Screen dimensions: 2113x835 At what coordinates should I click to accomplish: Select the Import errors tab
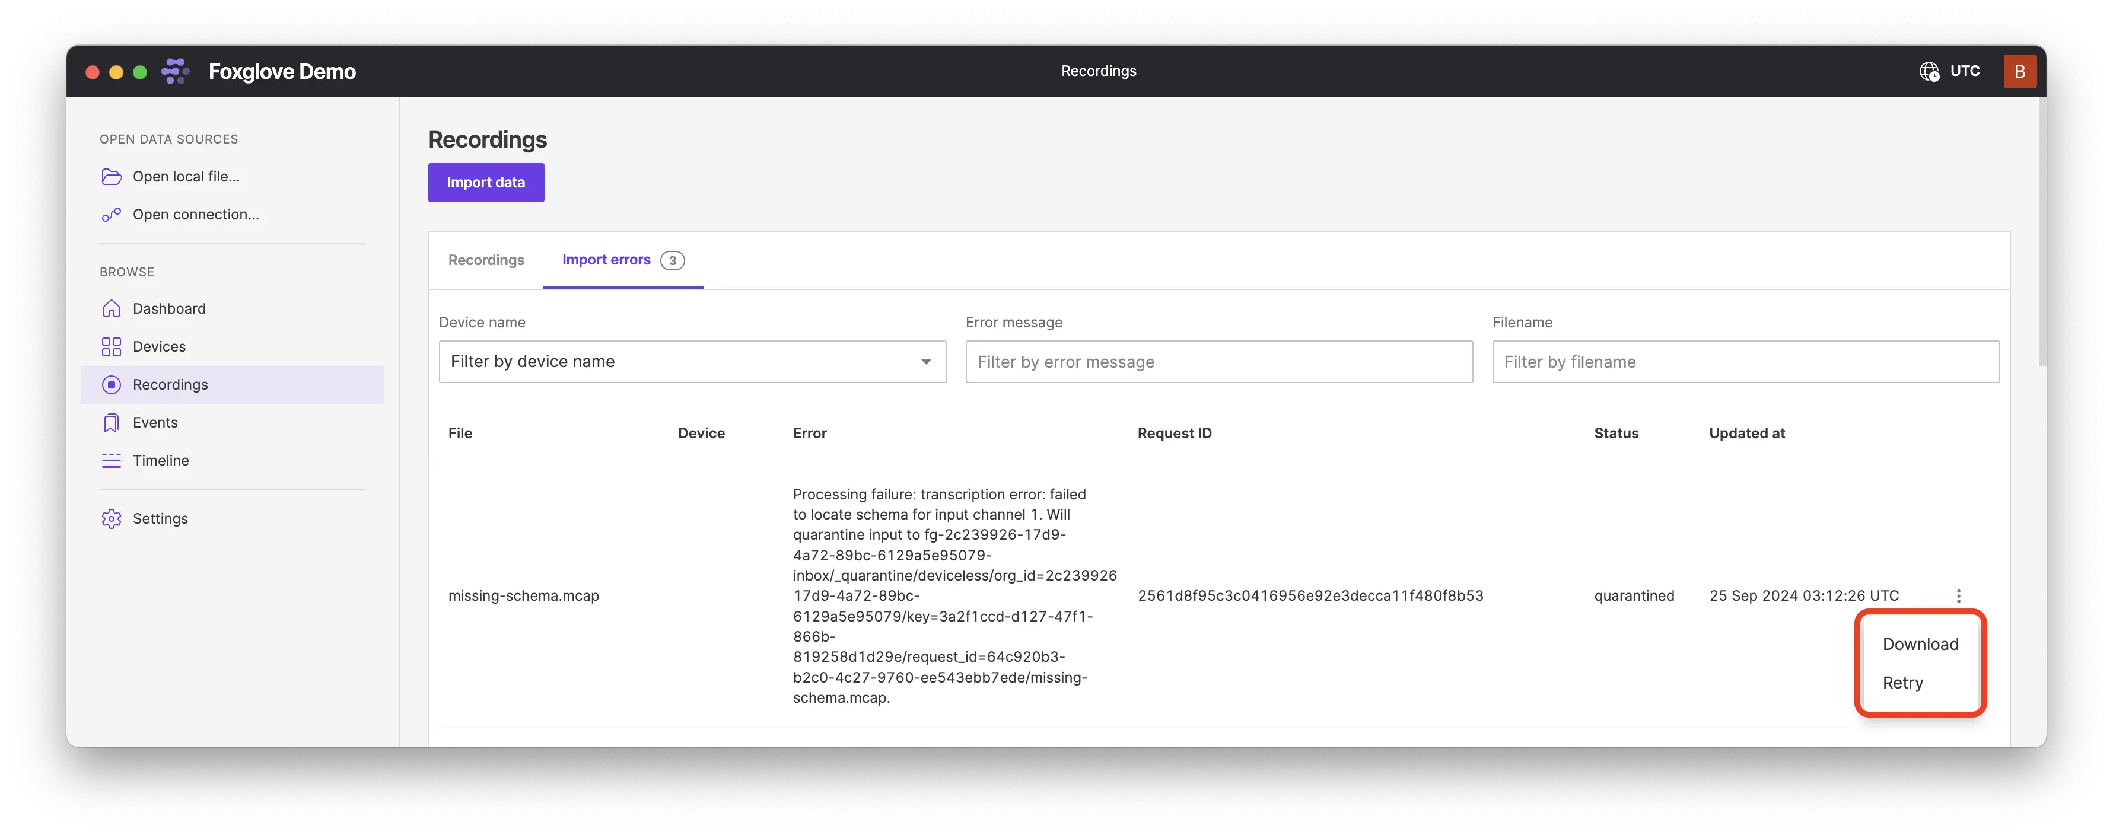pyautogui.click(x=605, y=260)
